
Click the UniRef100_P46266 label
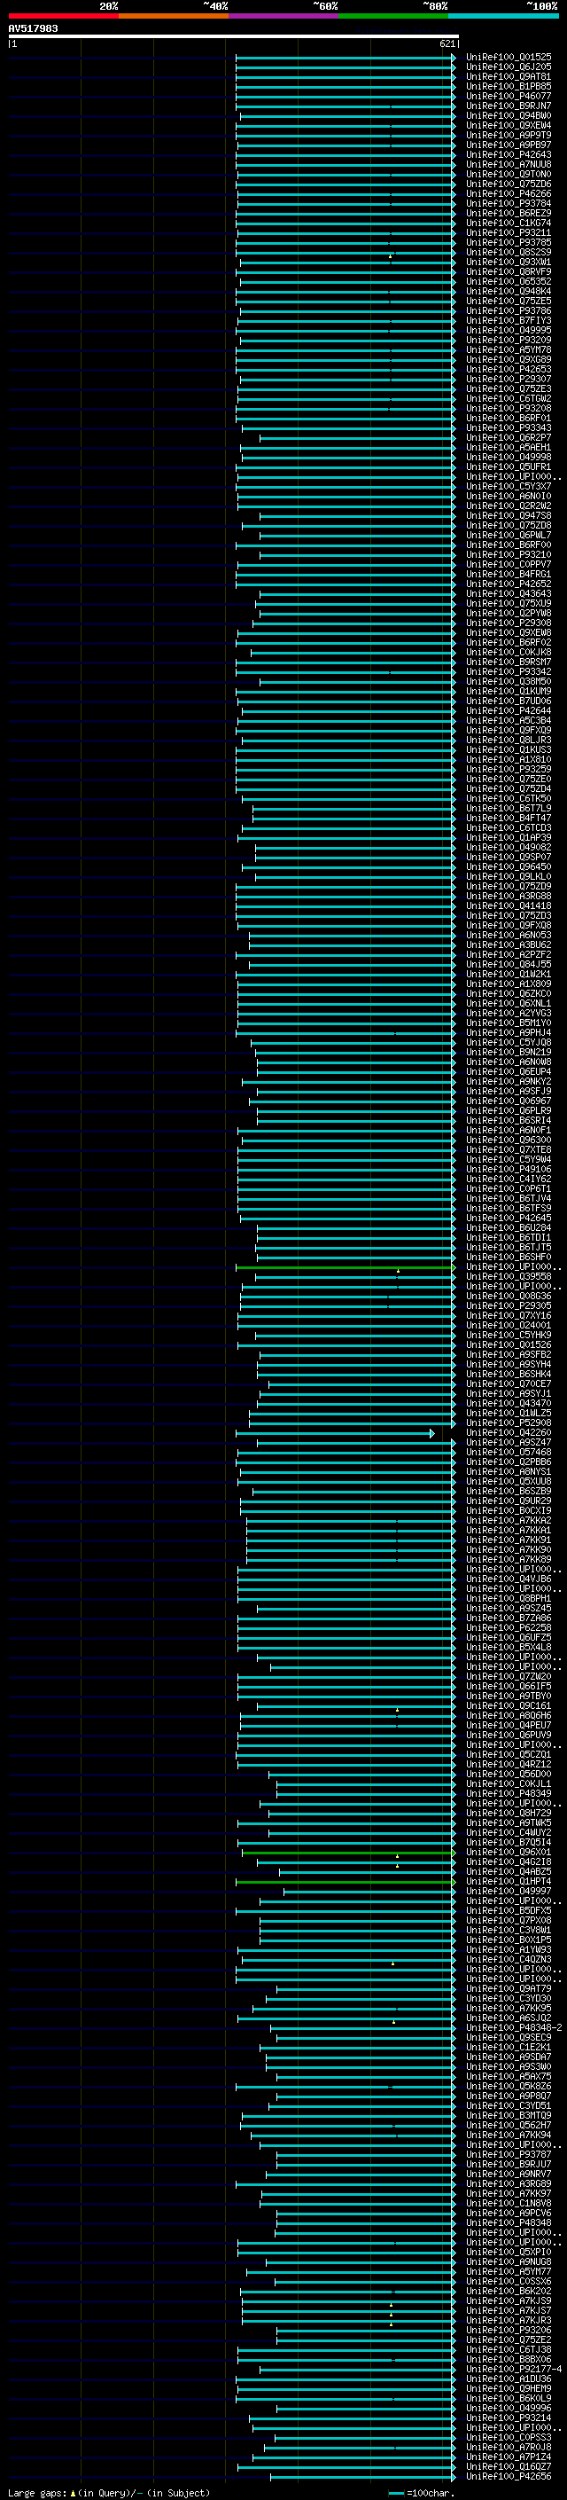509,194
